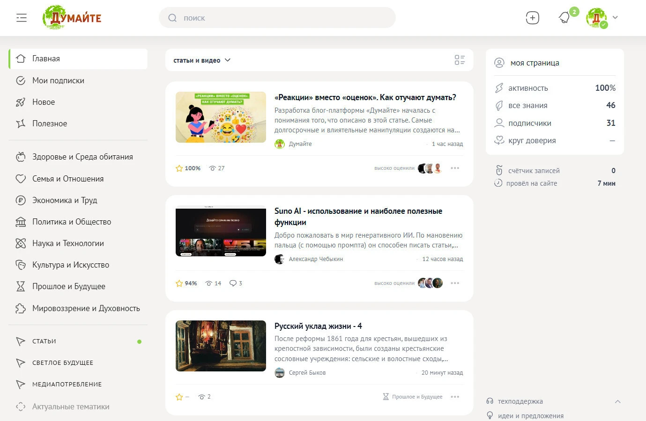The image size is (646, 421).
Task: Click the Экономика и Труд ruble icon
Action: point(21,200)
